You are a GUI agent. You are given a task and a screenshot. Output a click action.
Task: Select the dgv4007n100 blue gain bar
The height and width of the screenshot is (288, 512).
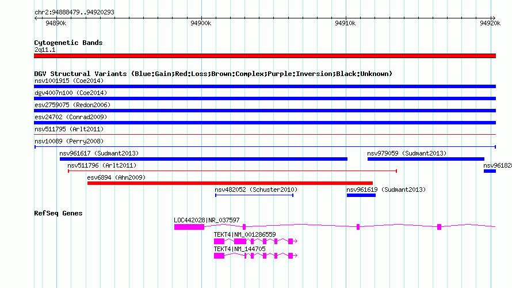(x=265, y=98)
